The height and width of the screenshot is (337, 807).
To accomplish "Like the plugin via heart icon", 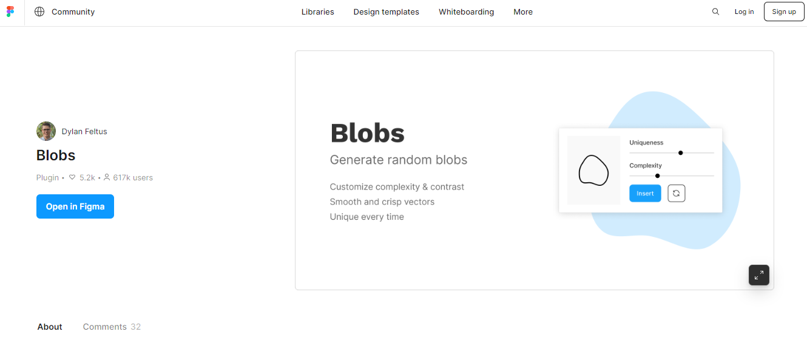I will click(72, 178).
